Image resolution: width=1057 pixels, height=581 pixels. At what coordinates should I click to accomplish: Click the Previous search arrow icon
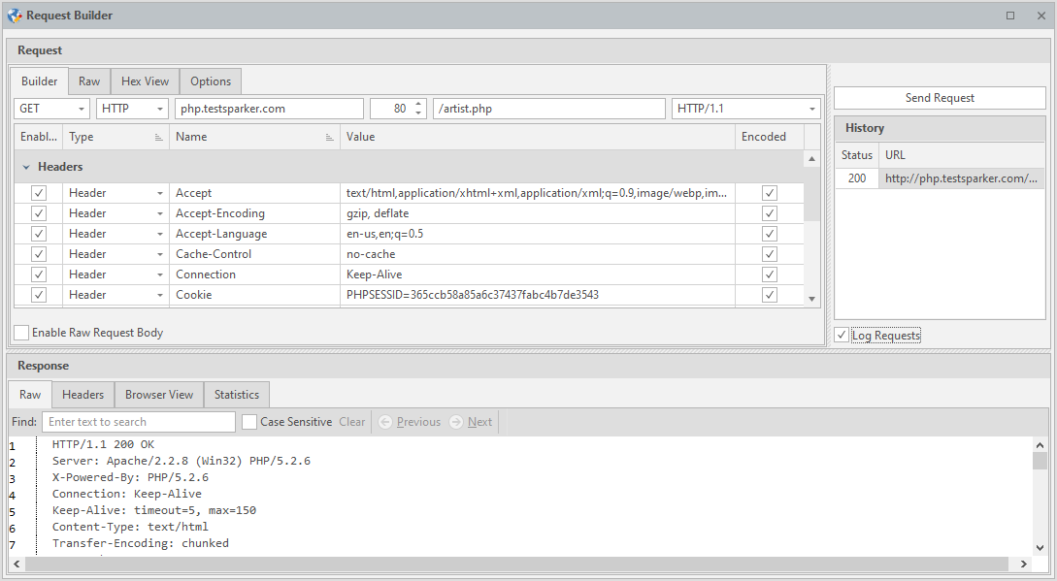pos(387,421)
